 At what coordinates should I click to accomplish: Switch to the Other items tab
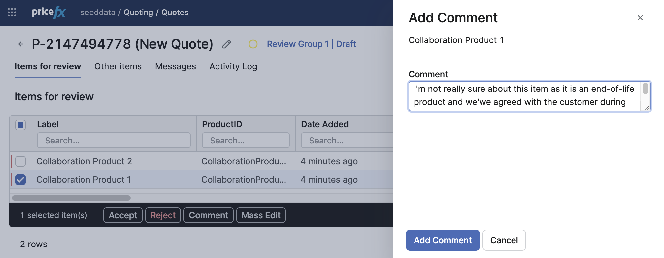coord(118,66)
